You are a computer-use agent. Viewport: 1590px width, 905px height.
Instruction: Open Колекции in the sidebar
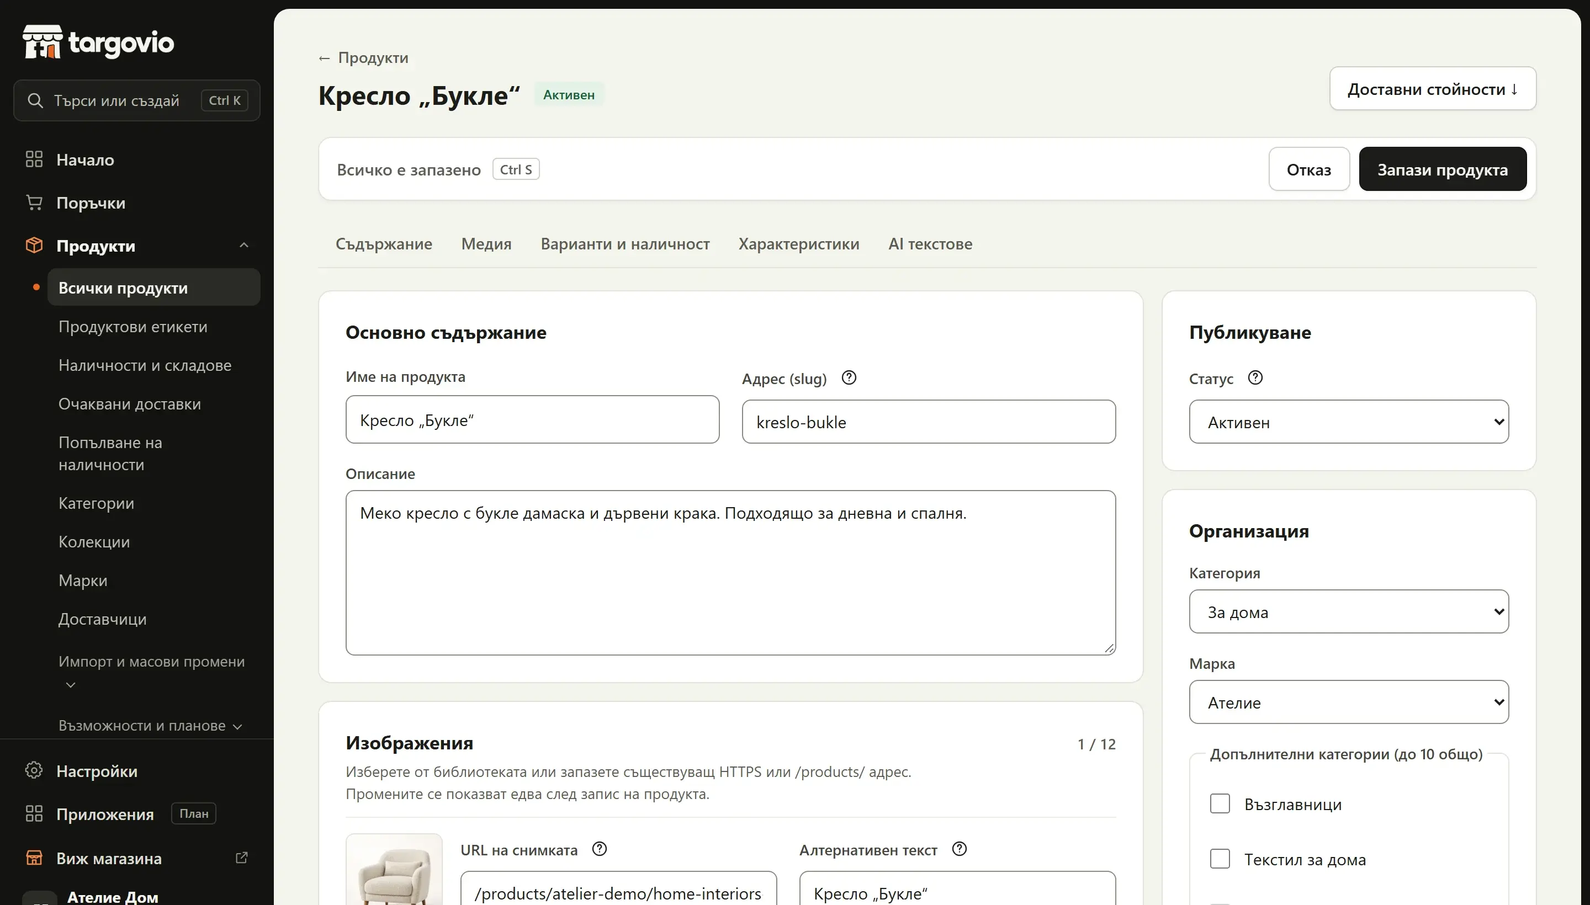94,541
